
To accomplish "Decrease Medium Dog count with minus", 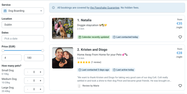I will (28, 81).
